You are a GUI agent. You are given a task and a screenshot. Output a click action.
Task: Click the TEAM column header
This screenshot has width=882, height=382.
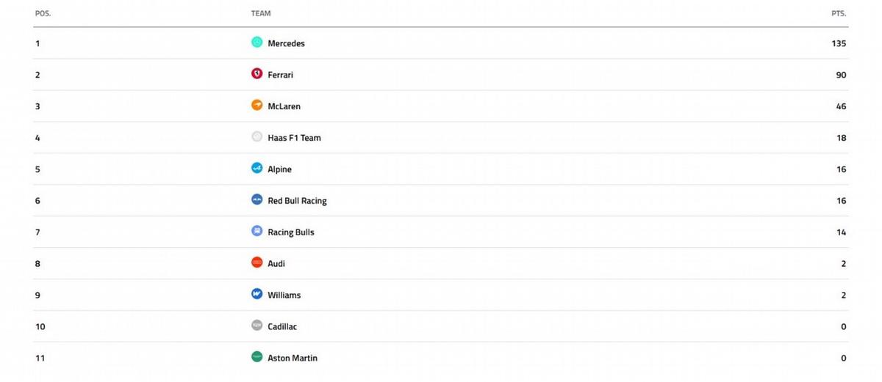pos(261,13)
